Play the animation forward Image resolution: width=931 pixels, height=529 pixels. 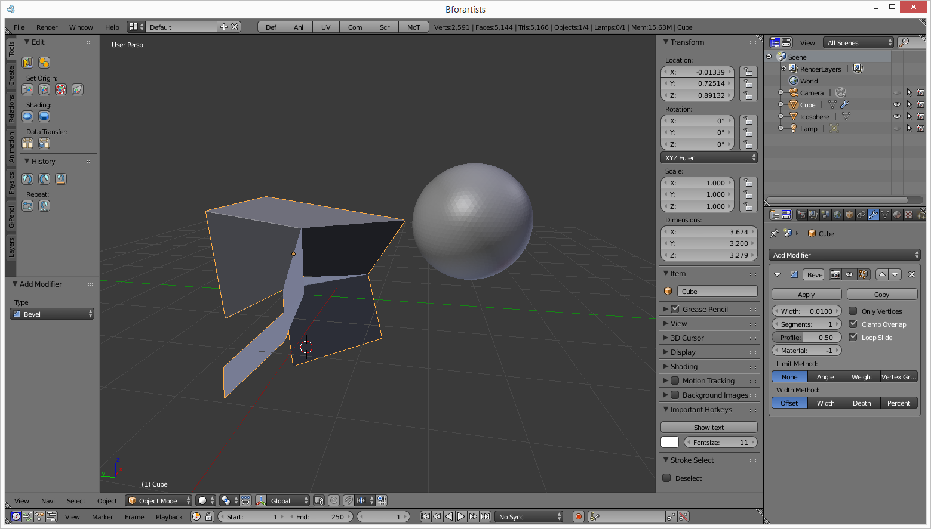point(461,516)
